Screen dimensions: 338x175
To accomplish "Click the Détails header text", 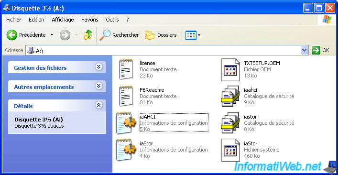I will pos(23,106).
